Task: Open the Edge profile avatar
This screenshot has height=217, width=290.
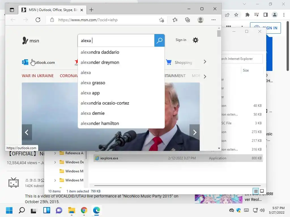Action: (201, 20)
